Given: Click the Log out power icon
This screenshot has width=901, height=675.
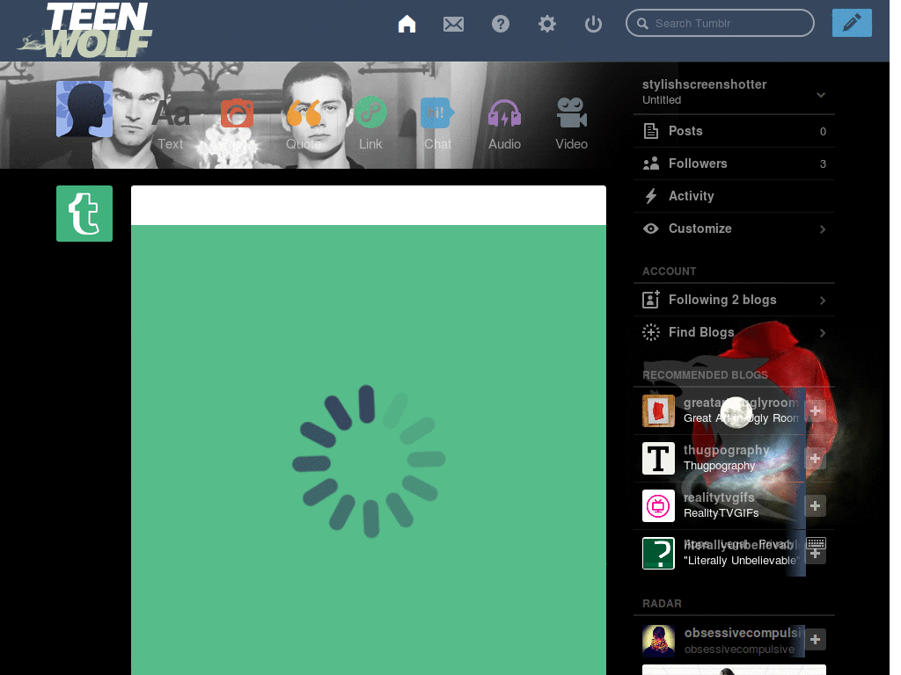Looking at the screenshot, I should pos(594,24).
